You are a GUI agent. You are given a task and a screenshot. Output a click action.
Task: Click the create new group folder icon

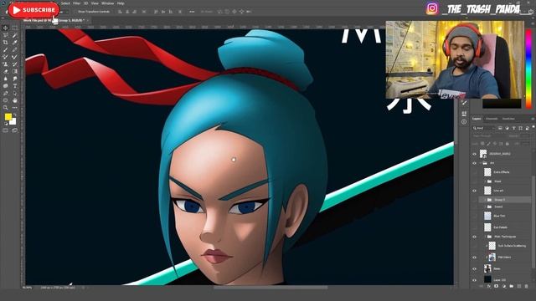pos(512,286)
